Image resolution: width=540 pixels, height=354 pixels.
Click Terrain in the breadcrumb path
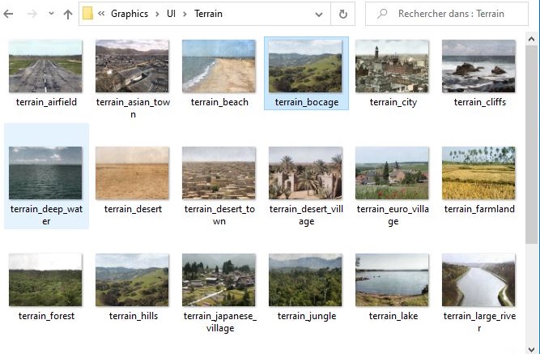click(208, 14)
